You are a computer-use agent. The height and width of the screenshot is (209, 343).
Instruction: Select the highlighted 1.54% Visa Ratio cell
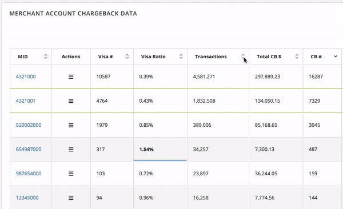coord(160,149)
